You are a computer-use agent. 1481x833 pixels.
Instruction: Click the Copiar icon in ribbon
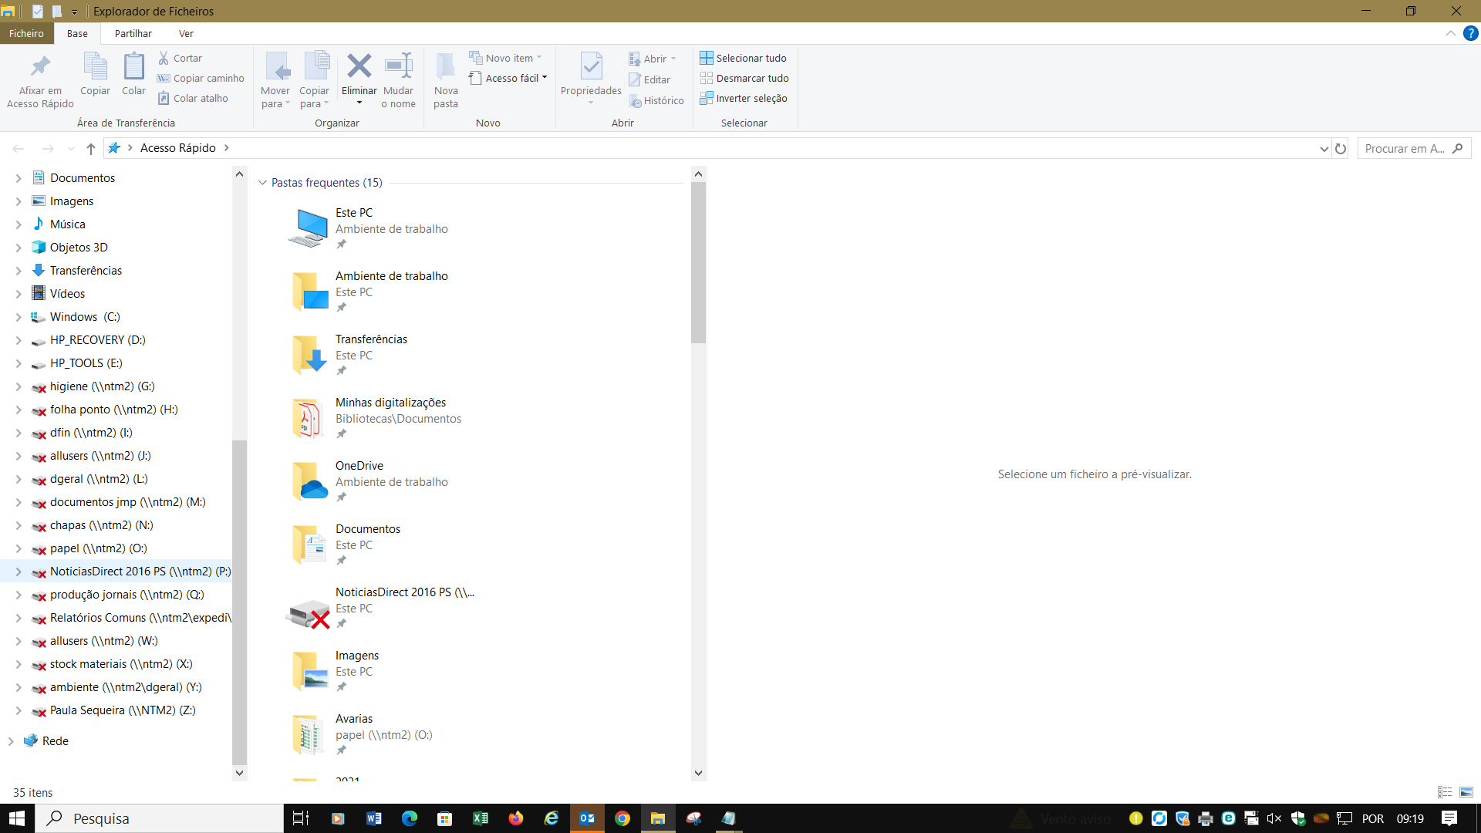(96, 66)
